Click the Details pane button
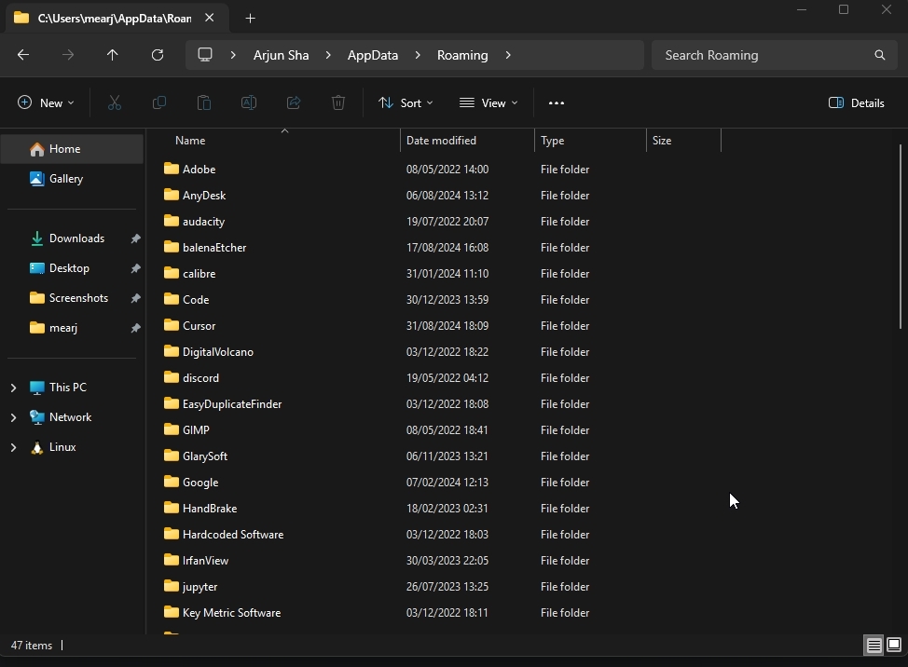908x667 pixels. (855, 102)
